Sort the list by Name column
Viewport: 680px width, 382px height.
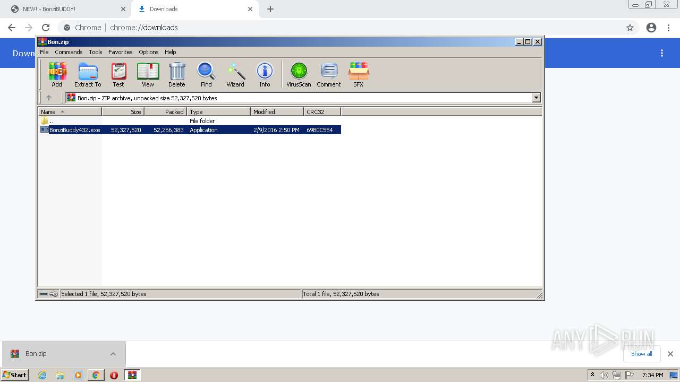70,111
